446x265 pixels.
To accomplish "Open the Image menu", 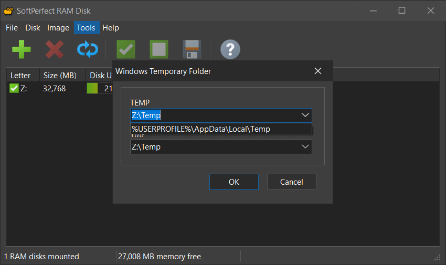I will click(58, 28).
